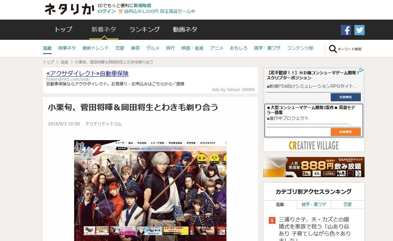The image size is (393, 241).
Task: Click the shopping cart icon in header
Action: coord(120,11)
